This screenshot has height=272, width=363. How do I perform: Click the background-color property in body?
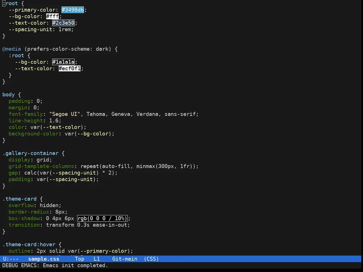[x=33, y=134]
